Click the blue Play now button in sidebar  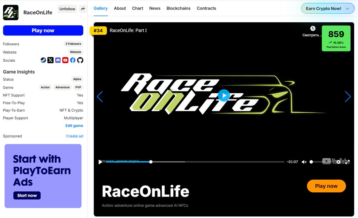43,30
